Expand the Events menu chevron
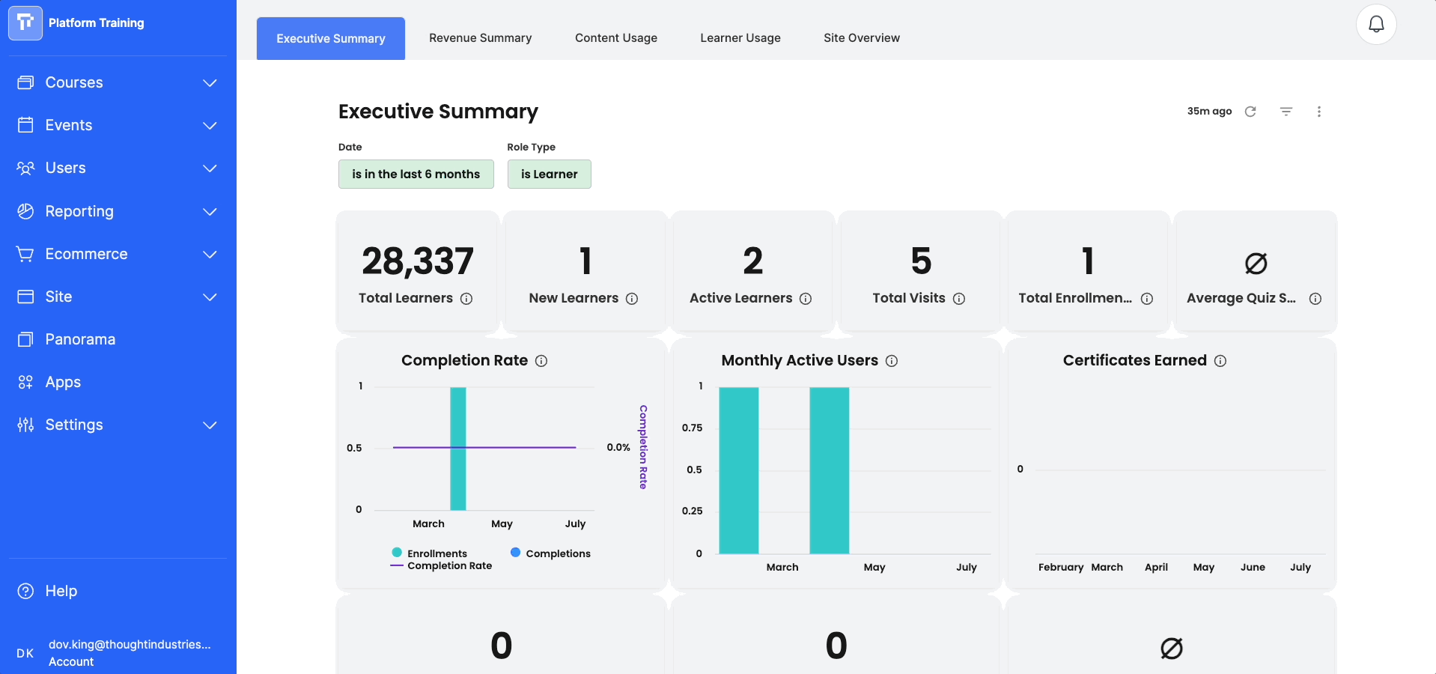The width and height of the screenshot is (1436, 674). pos(210,125)
